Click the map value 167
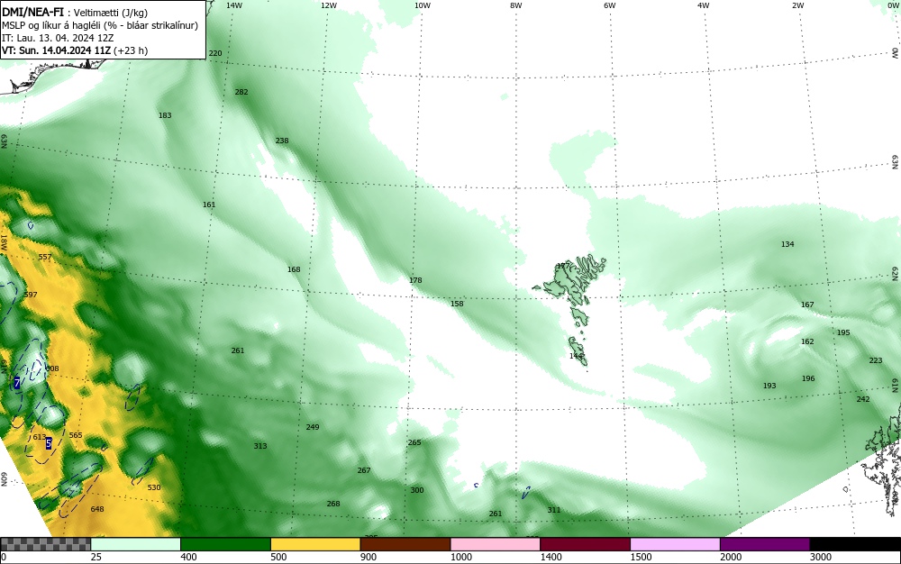The image size is (901, 564). click(807, 305)
